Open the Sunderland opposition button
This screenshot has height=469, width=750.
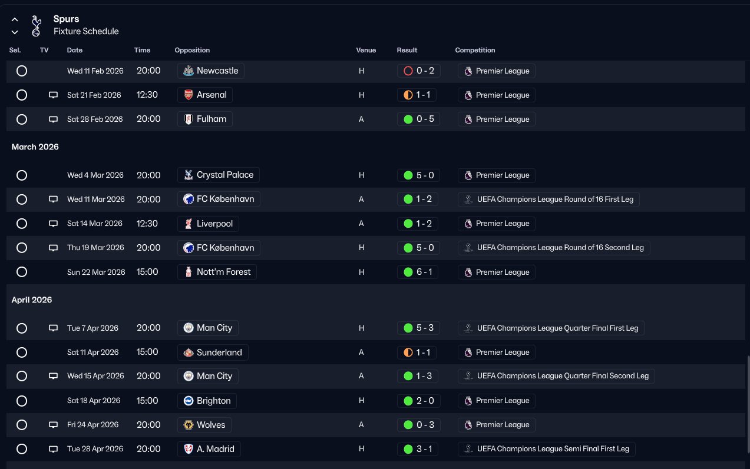[x=213, y=352]
